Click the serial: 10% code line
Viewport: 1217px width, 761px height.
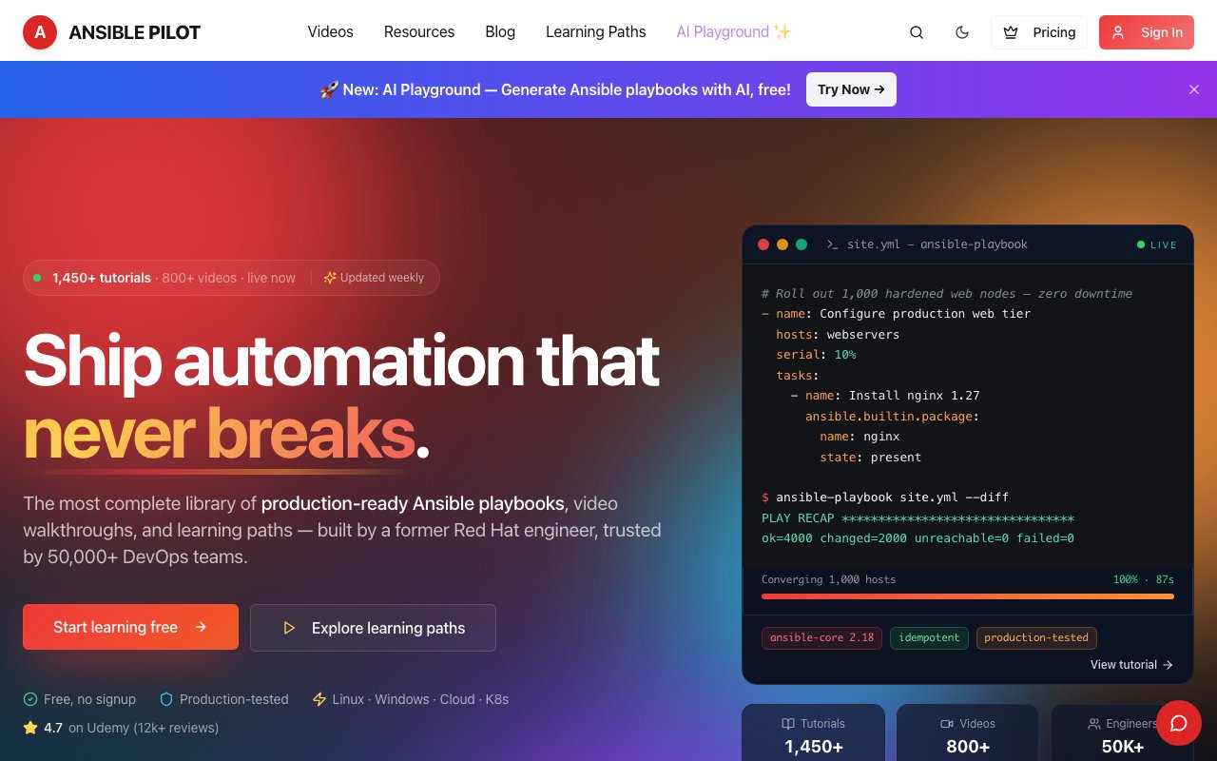(x=816, y=355)
